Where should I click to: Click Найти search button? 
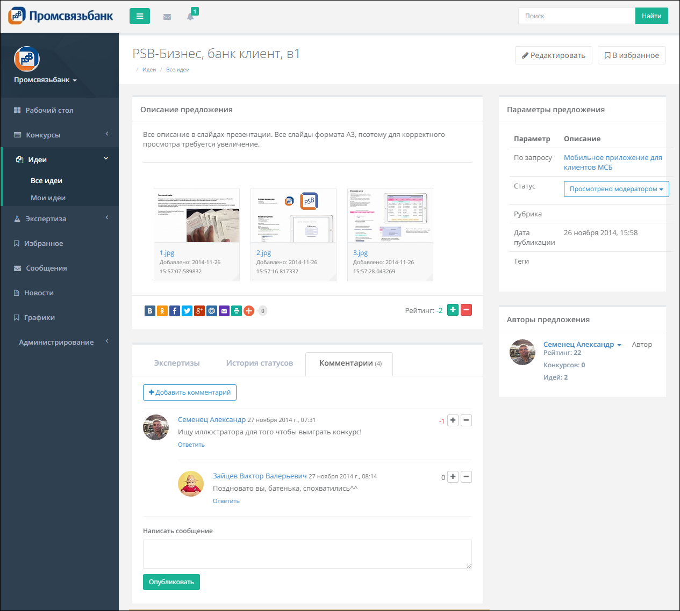pos(652,16)
